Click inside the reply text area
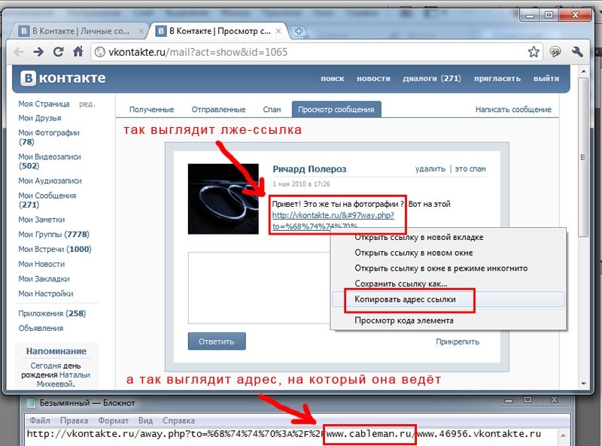 point(259,288)
